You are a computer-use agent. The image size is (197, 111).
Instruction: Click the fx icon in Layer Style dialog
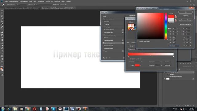coord(104,58)
